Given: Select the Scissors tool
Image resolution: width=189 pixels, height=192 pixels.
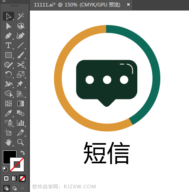Looking at the screenshot, I should (x=21, y=65).
